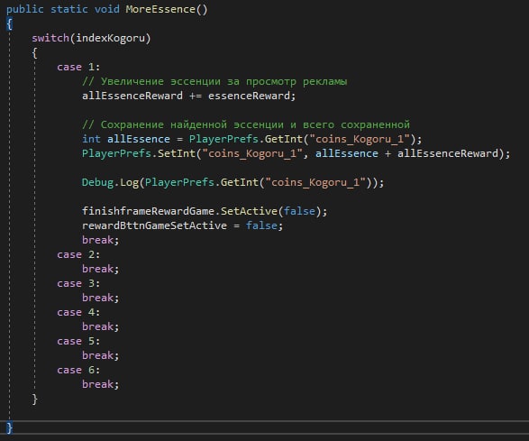Click allEssenceReward in the += statement

pyautogui.click(x=132, y=96)
